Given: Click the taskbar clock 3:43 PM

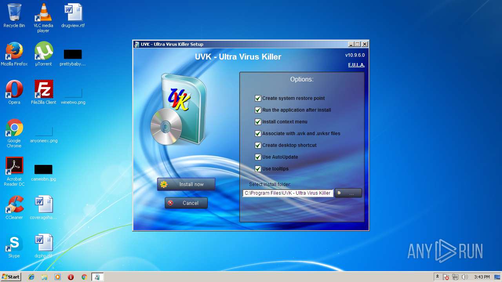Looking at the screenshot, I should tap(482, 277).
